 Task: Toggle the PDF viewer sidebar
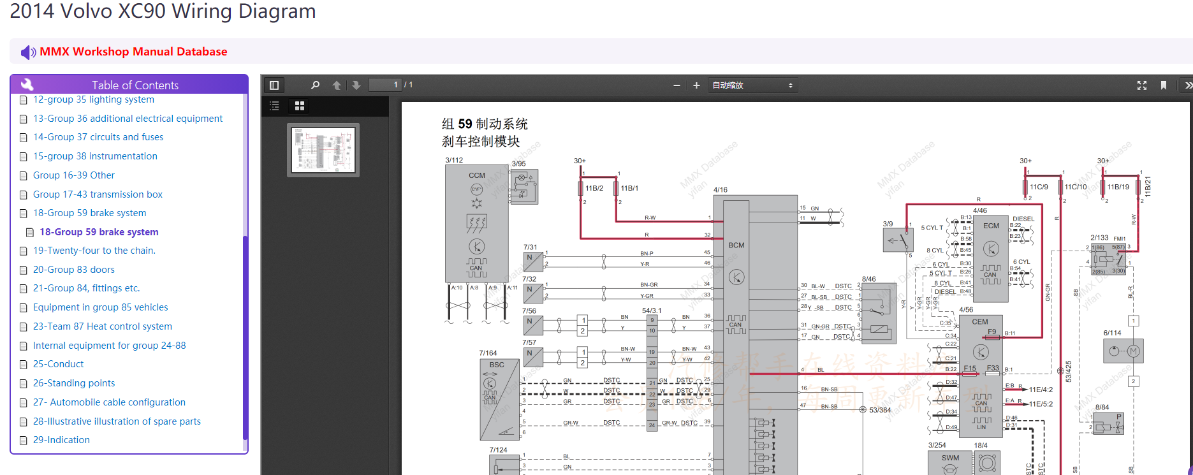[x=274, y=85]
